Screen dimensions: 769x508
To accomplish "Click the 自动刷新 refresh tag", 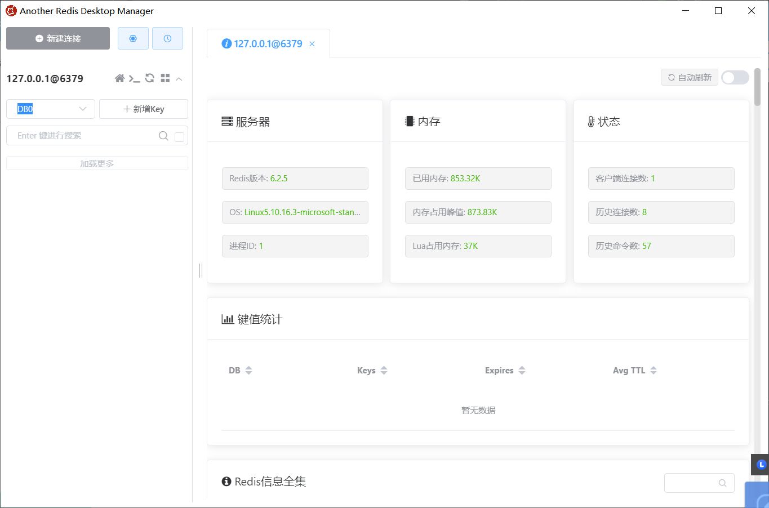I will [x=690, y=78].
